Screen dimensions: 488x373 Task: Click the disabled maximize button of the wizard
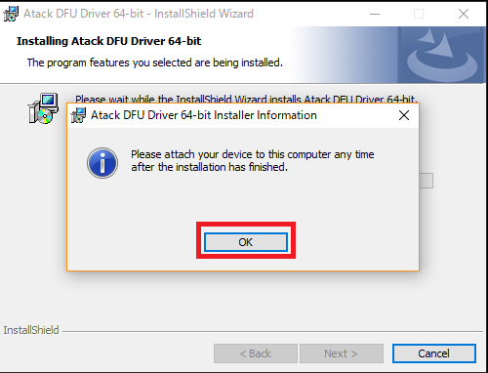click(x=419, y=14)
